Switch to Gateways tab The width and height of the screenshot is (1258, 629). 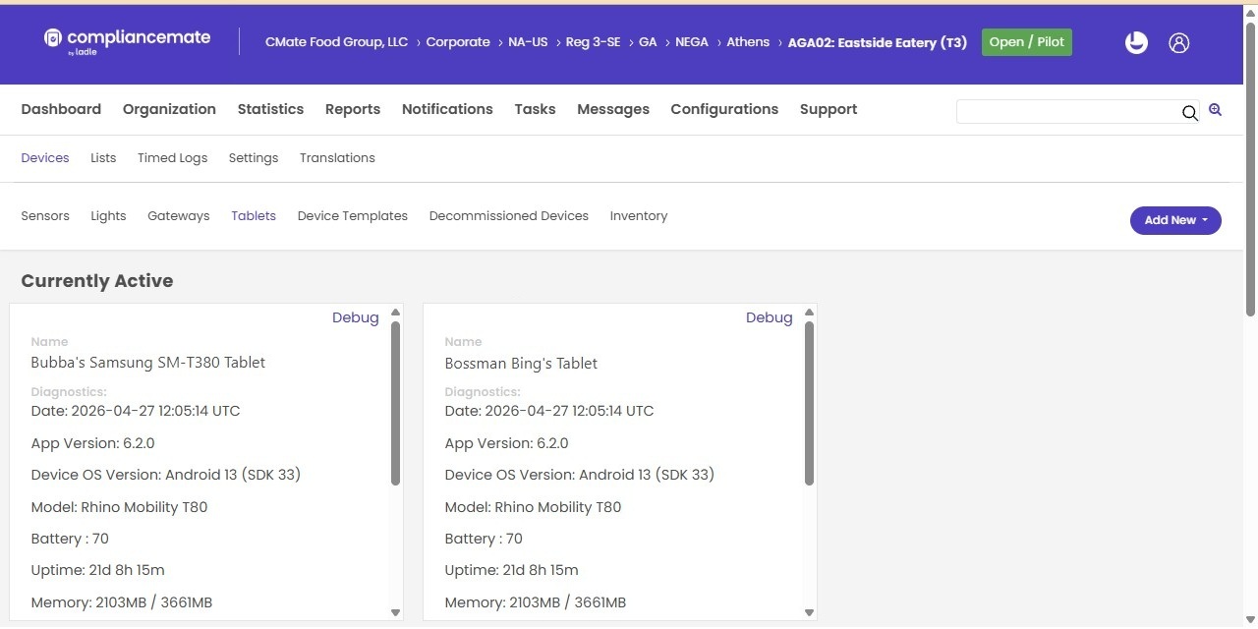[x=179, y=215]
